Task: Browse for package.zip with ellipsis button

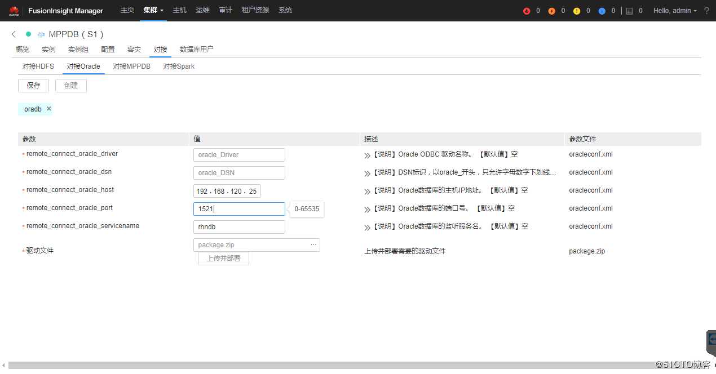Action: 313,245
